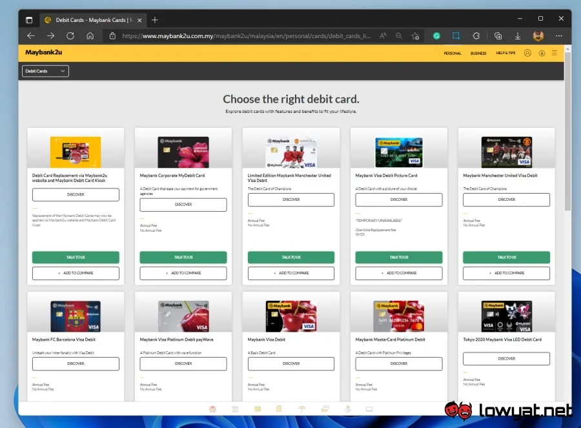The height and width of the screenshot is (428, 581).
Task: Open Maybank2u login user icon
Action: click(x=527, y=53)
